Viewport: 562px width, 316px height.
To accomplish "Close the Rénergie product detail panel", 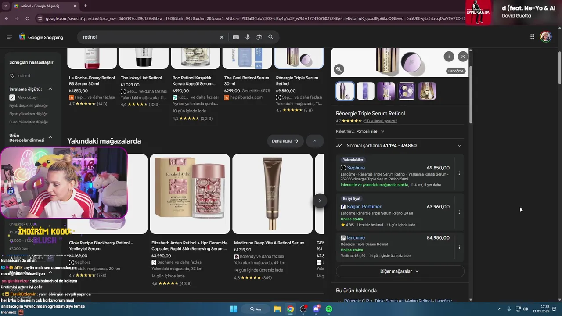I will pyautogui.click(x=463, y=56).
